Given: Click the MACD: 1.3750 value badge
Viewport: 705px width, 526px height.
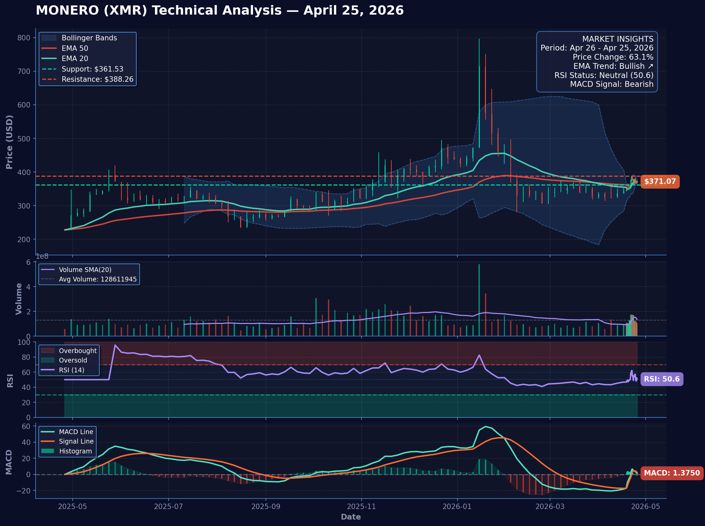Looking at the screenshot, I should pos(671,473).
